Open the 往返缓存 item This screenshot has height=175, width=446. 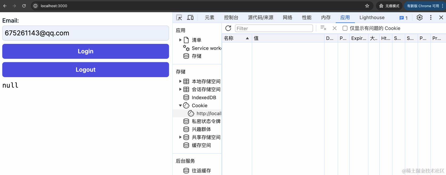point(197,171)
